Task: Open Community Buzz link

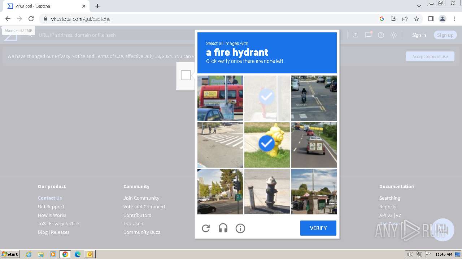Action: pos(142,232)
